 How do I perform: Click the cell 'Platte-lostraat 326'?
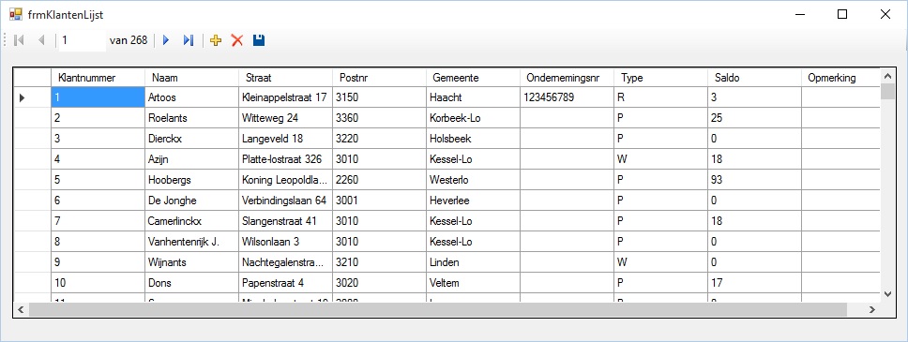click(285, 159)
